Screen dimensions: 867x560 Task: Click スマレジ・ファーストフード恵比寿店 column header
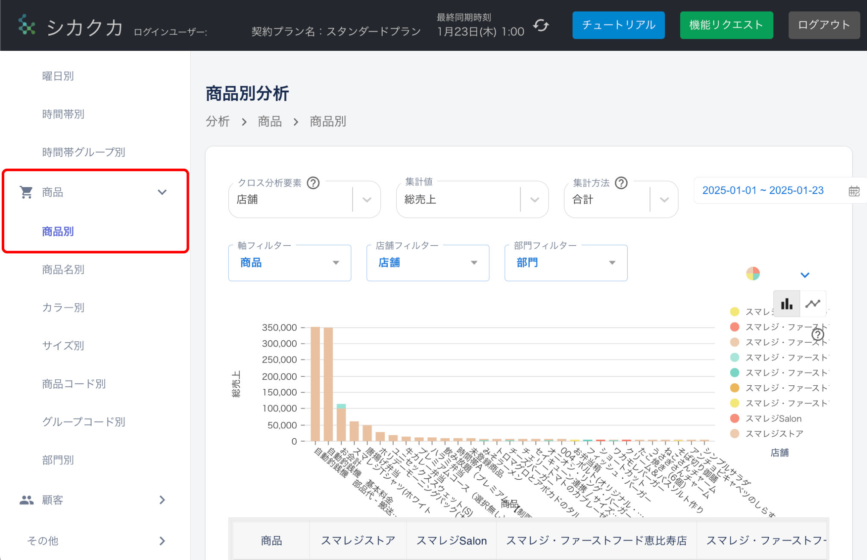point(596,541)
